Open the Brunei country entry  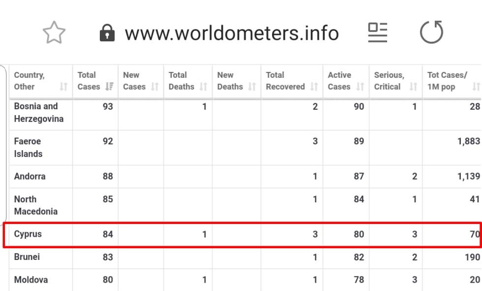[27, 257]
